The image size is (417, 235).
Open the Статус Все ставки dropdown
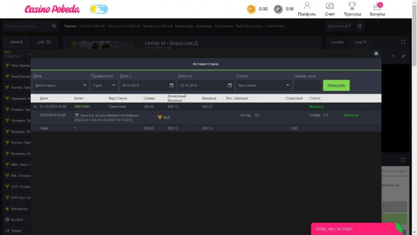[x=264, y=86]
